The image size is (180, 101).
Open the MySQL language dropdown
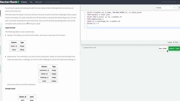click(166, 8)
